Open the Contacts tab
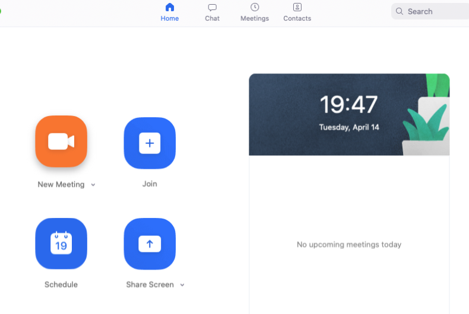The image size is (469, 314). click(x=297, y=12)
